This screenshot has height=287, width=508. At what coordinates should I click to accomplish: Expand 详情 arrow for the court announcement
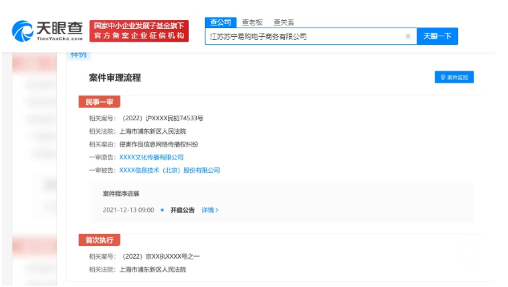click(x=210, y=210)
